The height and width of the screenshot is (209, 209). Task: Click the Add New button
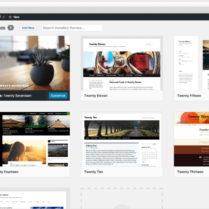[28, 28]
